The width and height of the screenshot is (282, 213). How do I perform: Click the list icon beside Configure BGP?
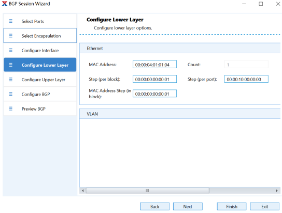(11, 94)
